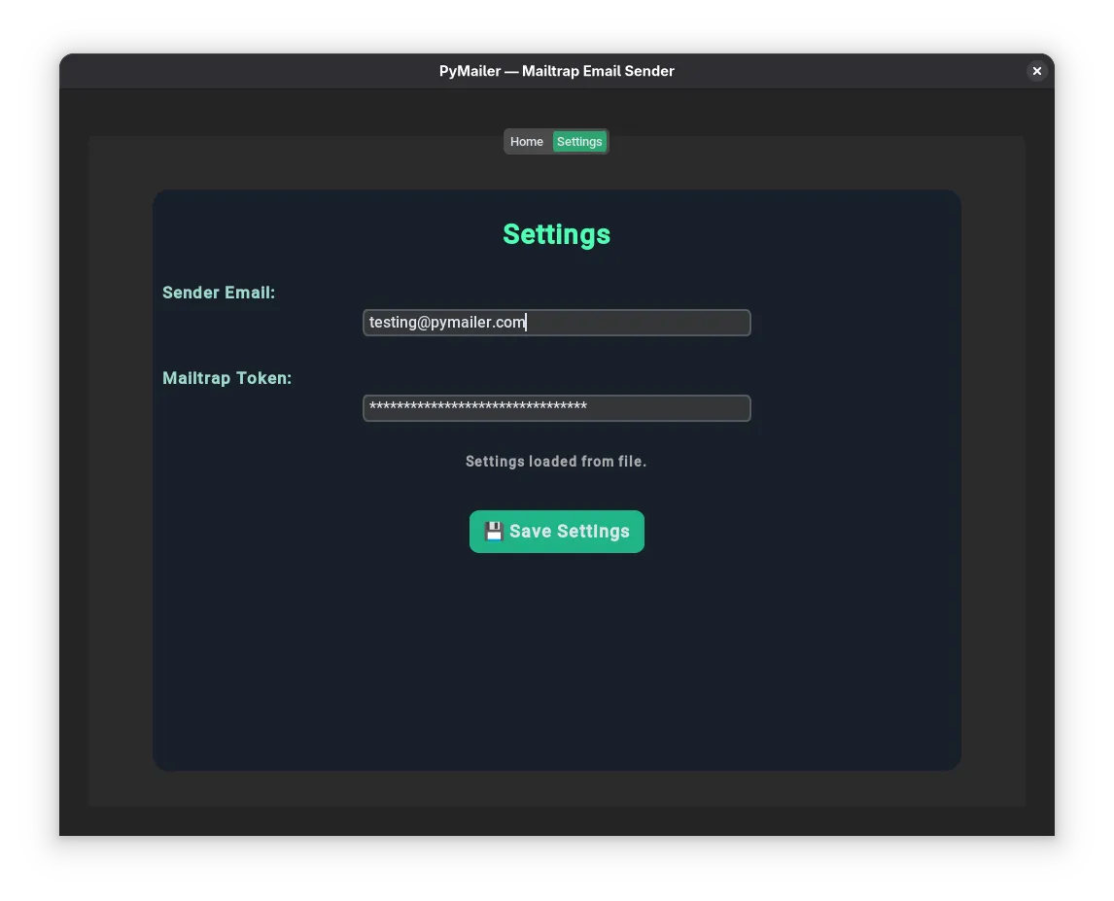1114x901 pixels.
Task: Click the floppy disk icon on Save Settings
Action: [x=493, y=531]
